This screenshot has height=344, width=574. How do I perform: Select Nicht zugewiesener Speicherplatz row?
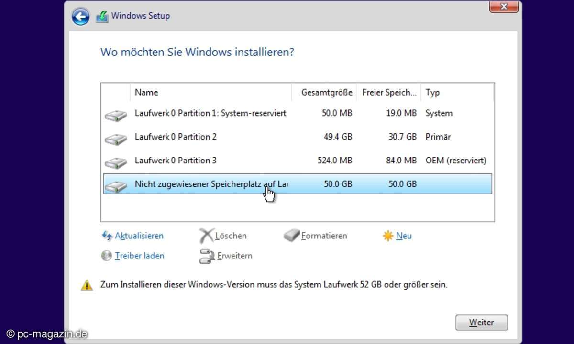pos(298,184)
